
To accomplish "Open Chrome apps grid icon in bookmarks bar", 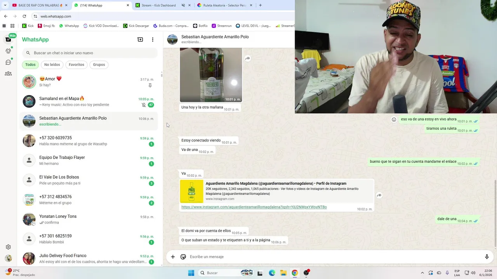I will 12,26.
